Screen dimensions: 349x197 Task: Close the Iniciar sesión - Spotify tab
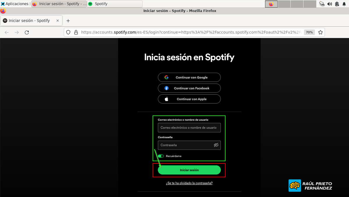click(58, 21)
